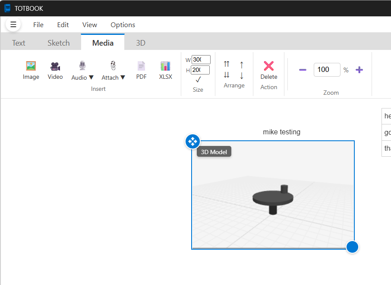391x285 pixels.
Task: Click the move handle on 3D model
Action: (x=192, y=142)
